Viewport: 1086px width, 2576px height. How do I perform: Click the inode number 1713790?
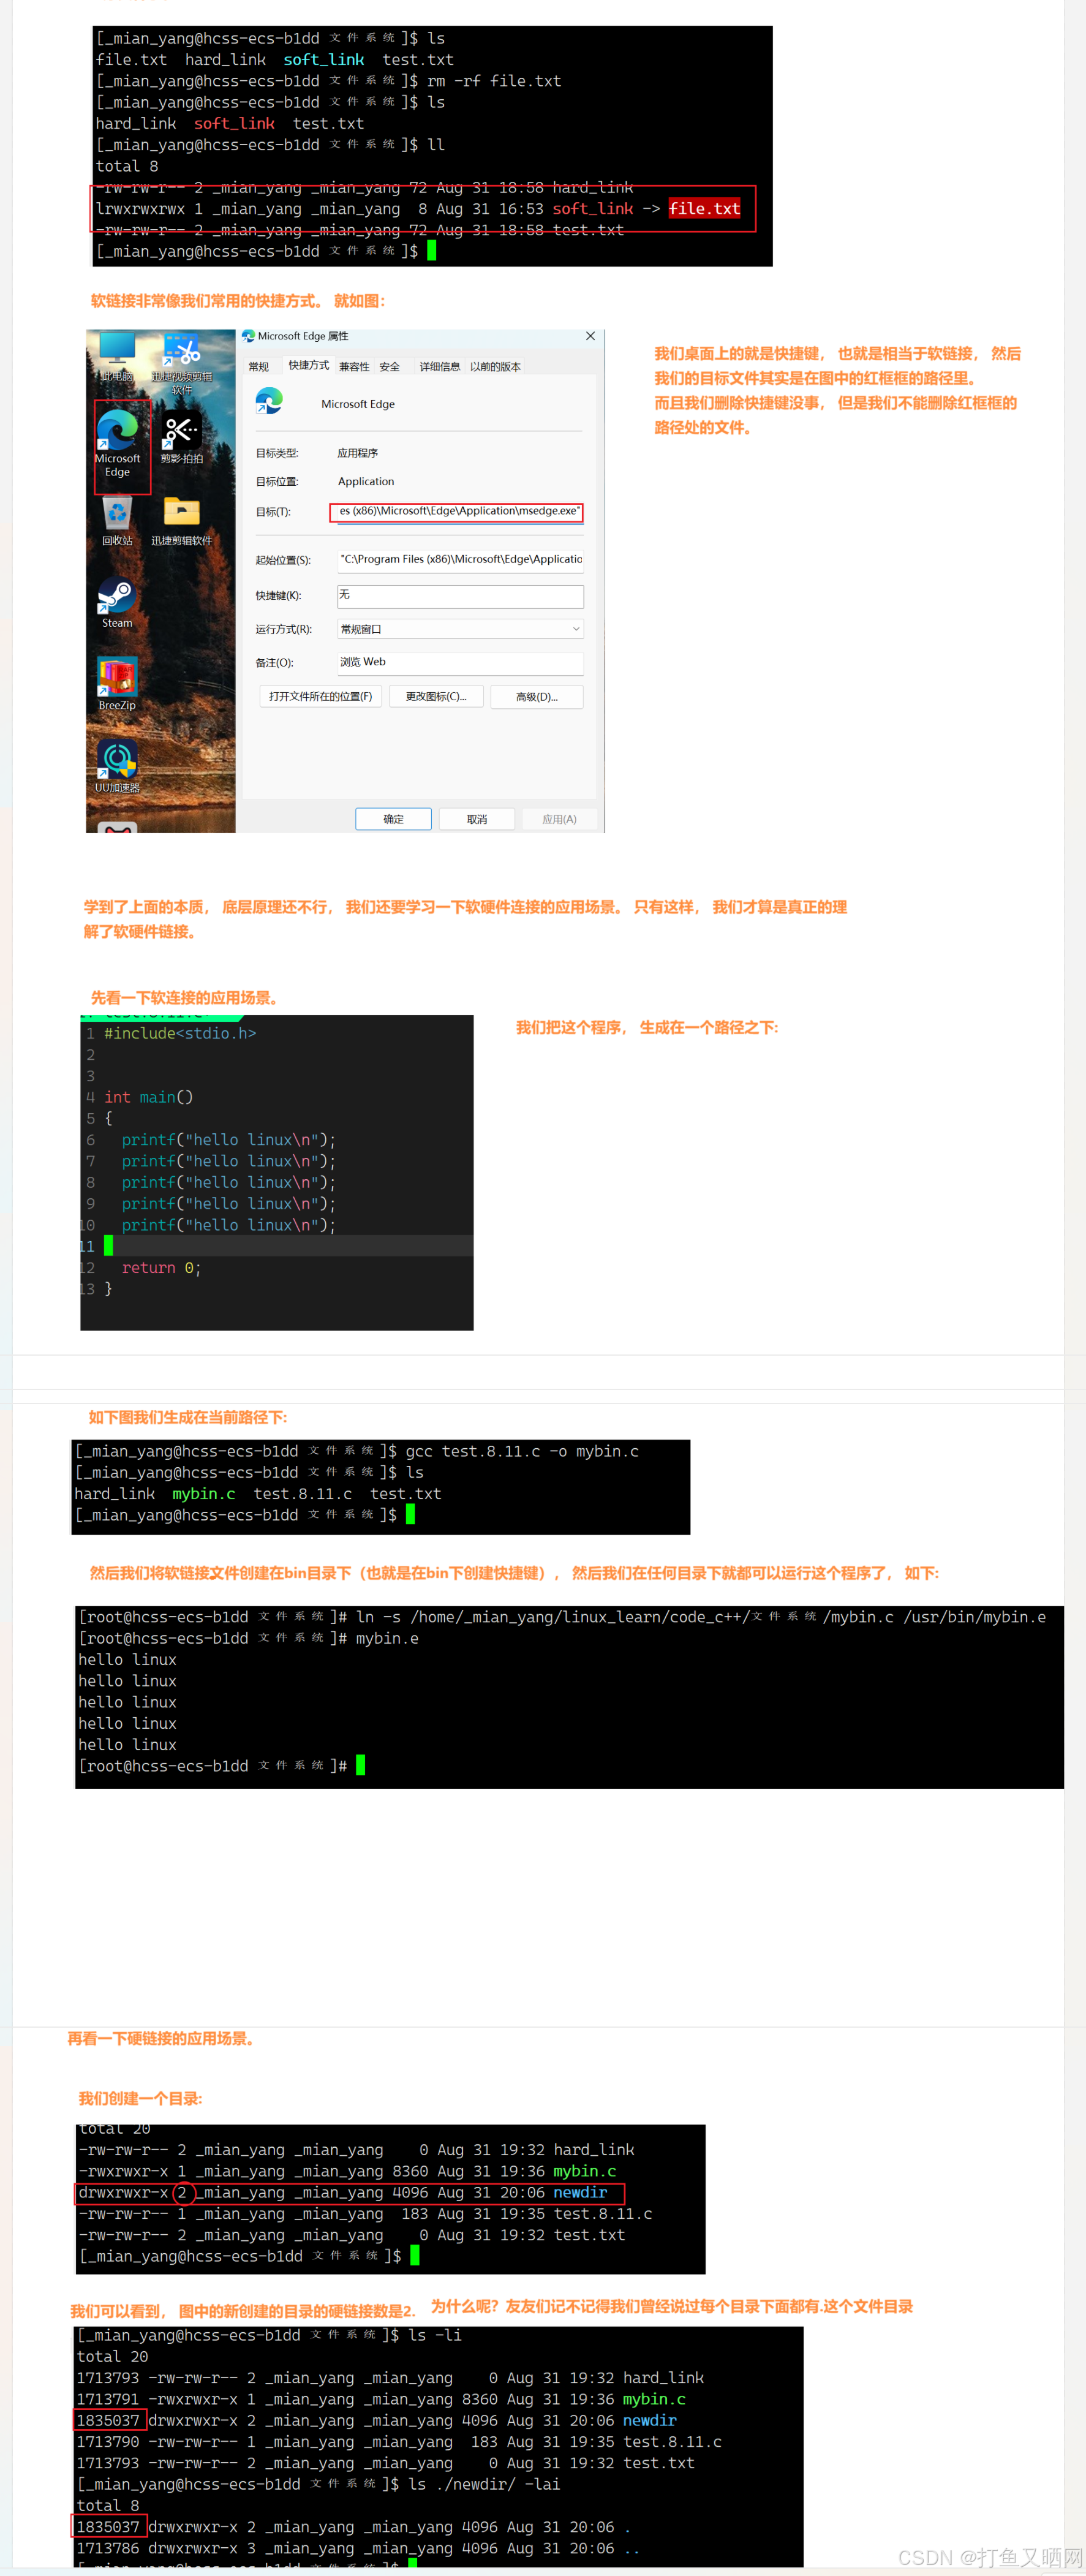(108, 2441)
